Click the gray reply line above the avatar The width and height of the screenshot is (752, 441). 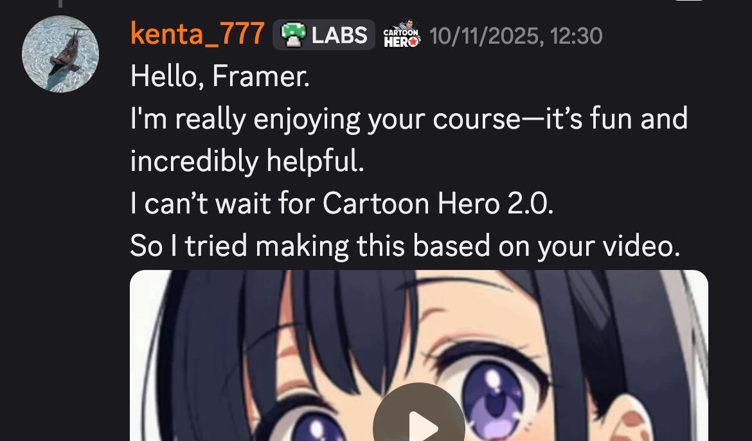[x=60, y=4]
